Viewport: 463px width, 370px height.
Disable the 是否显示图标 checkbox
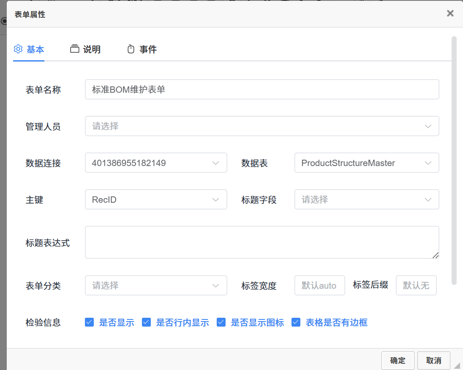pos(221,322)
